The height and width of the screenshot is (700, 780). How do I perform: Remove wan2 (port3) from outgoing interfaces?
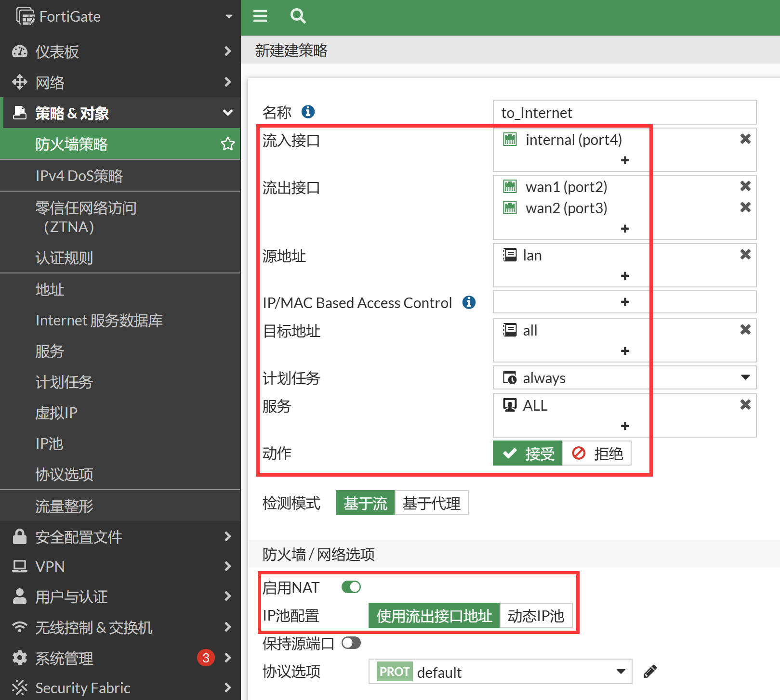pyautogui.click(x=745, y=207)
